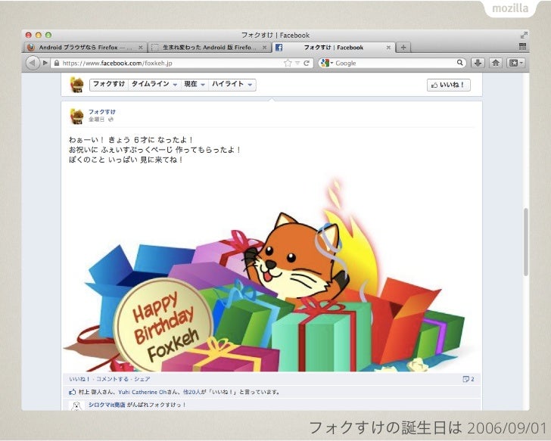Click the page vertical scrollbar
This screenshot has height=441, width=551.
point(526,242)
